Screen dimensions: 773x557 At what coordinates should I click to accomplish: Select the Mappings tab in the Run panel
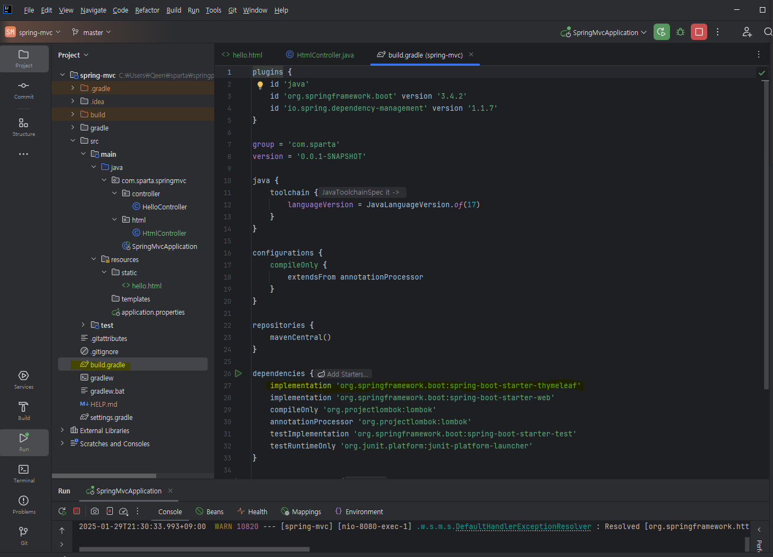tap(301, 511)
